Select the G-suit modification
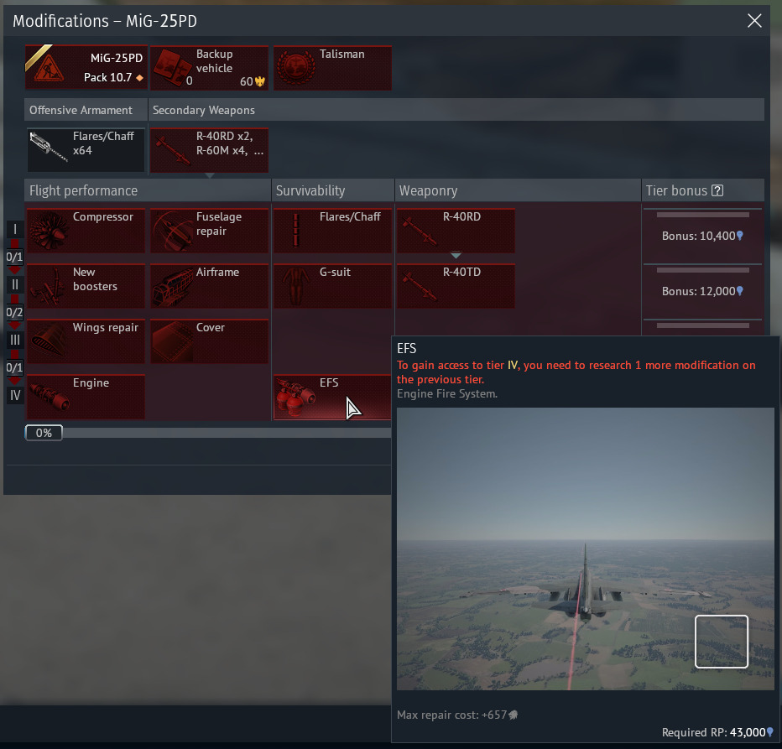The image size is (782, 749). click(332, 286)
